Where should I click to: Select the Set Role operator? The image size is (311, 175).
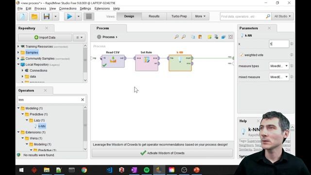tap(147, 63)
